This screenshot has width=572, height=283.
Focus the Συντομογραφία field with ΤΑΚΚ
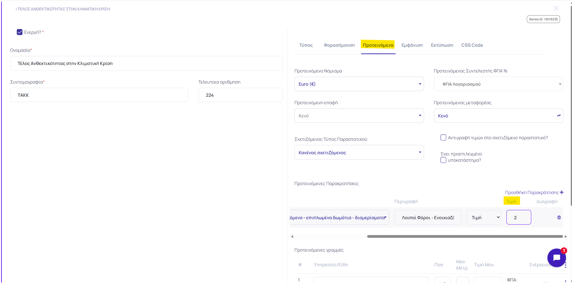click(x=99, y=95)
